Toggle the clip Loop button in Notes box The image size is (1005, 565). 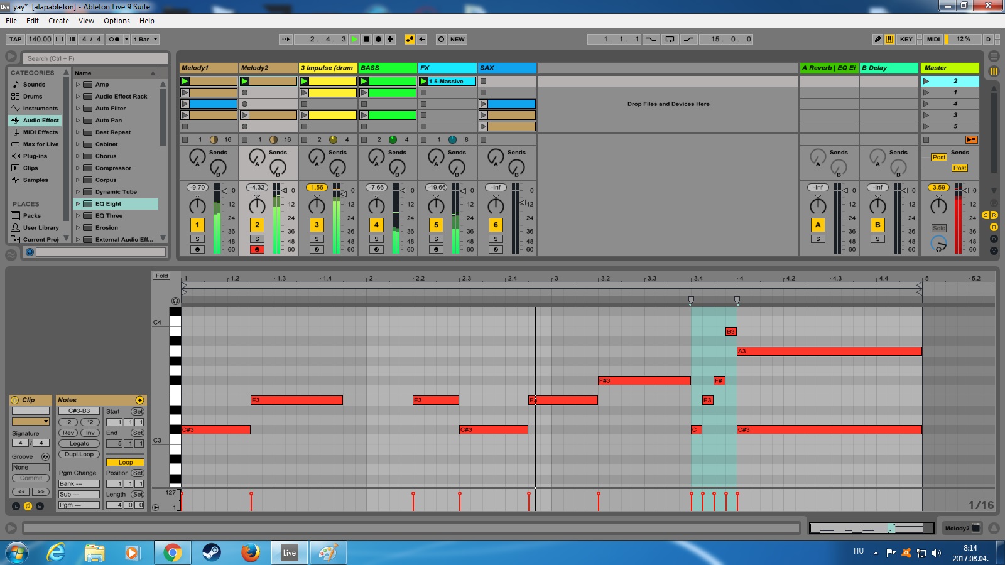coord(126,462)
